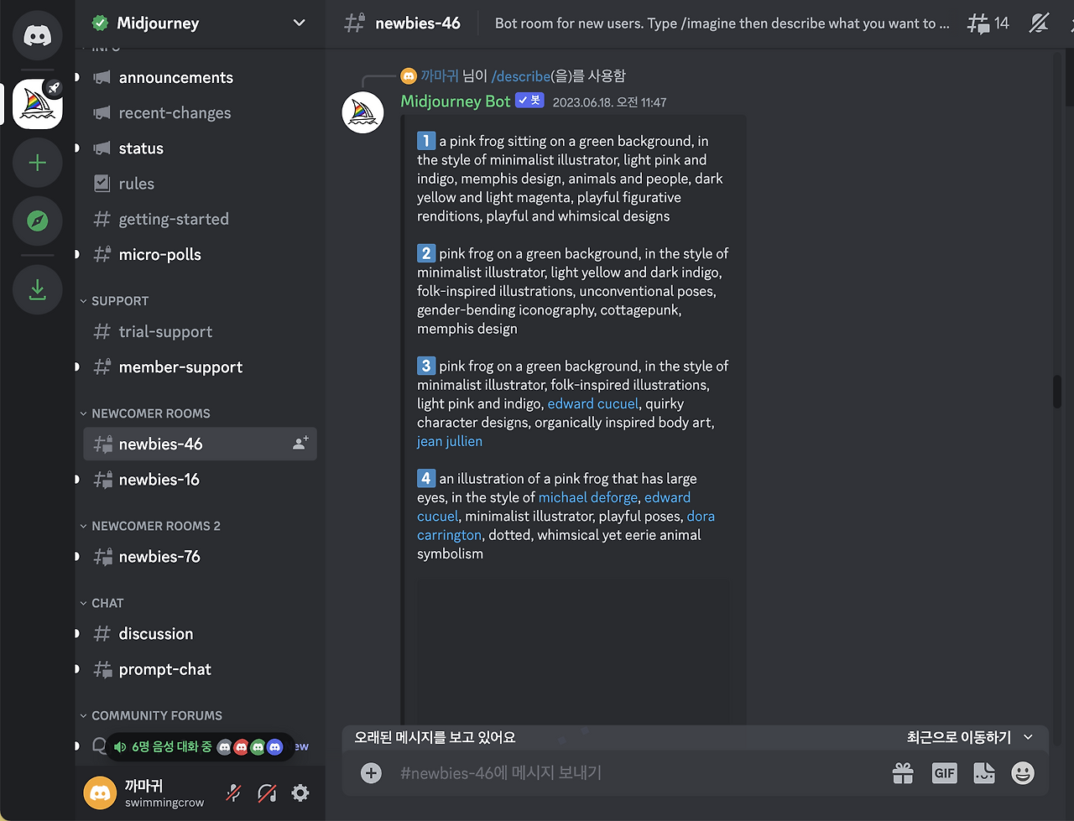Collapse the NEWCOMER ROOMS 2 category
This screenshot has height=821, width=1074.
click(x=149, y=526)
